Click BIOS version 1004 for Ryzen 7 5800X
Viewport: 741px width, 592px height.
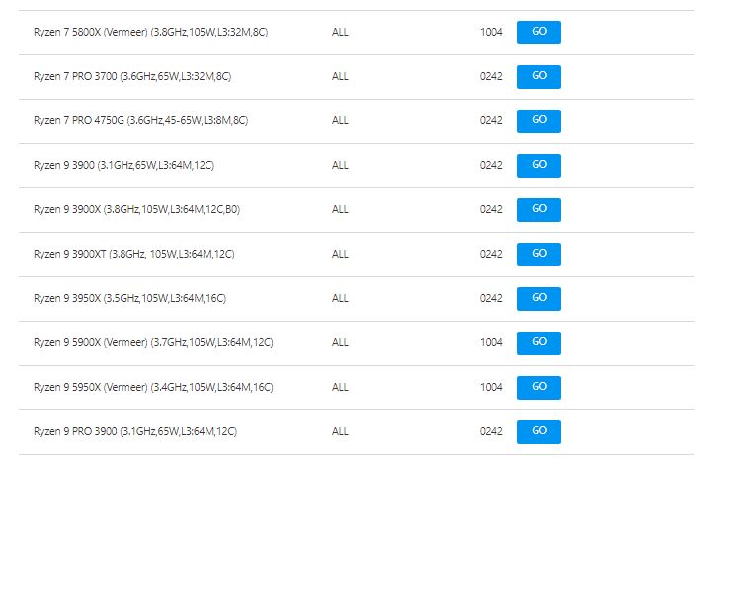coord(491,32)
